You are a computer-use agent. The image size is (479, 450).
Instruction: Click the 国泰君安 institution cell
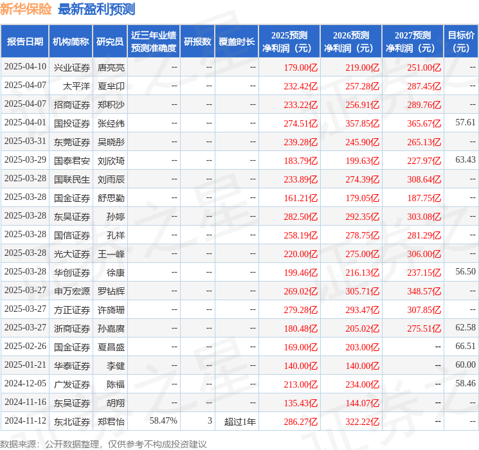(72, 161)
